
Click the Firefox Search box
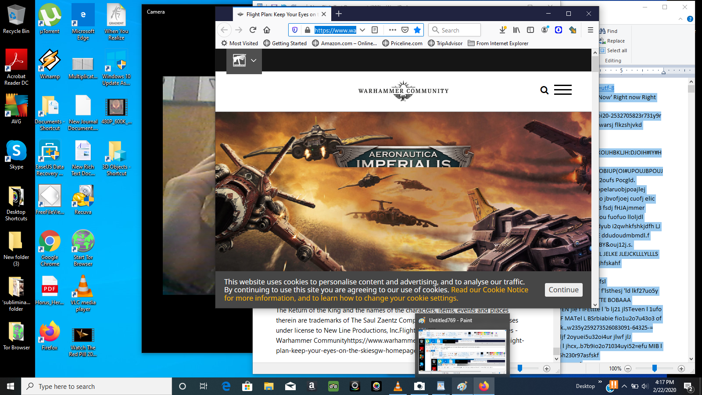455,30
